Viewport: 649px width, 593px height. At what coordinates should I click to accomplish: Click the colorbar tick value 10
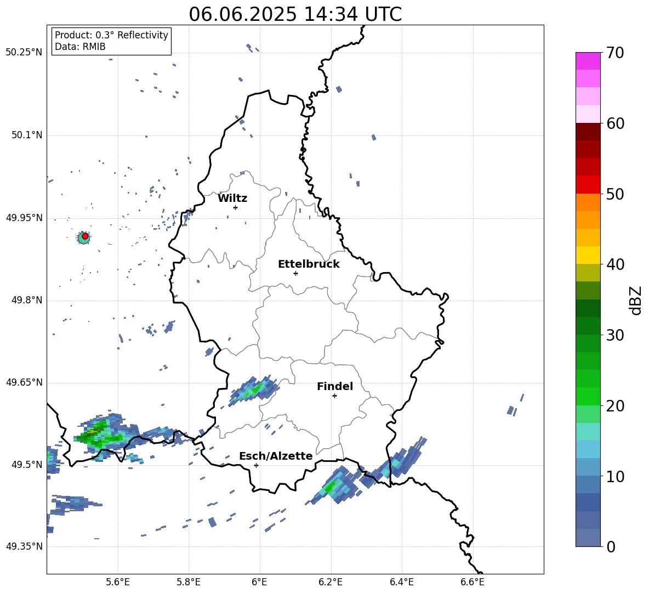tap(615, 476)
